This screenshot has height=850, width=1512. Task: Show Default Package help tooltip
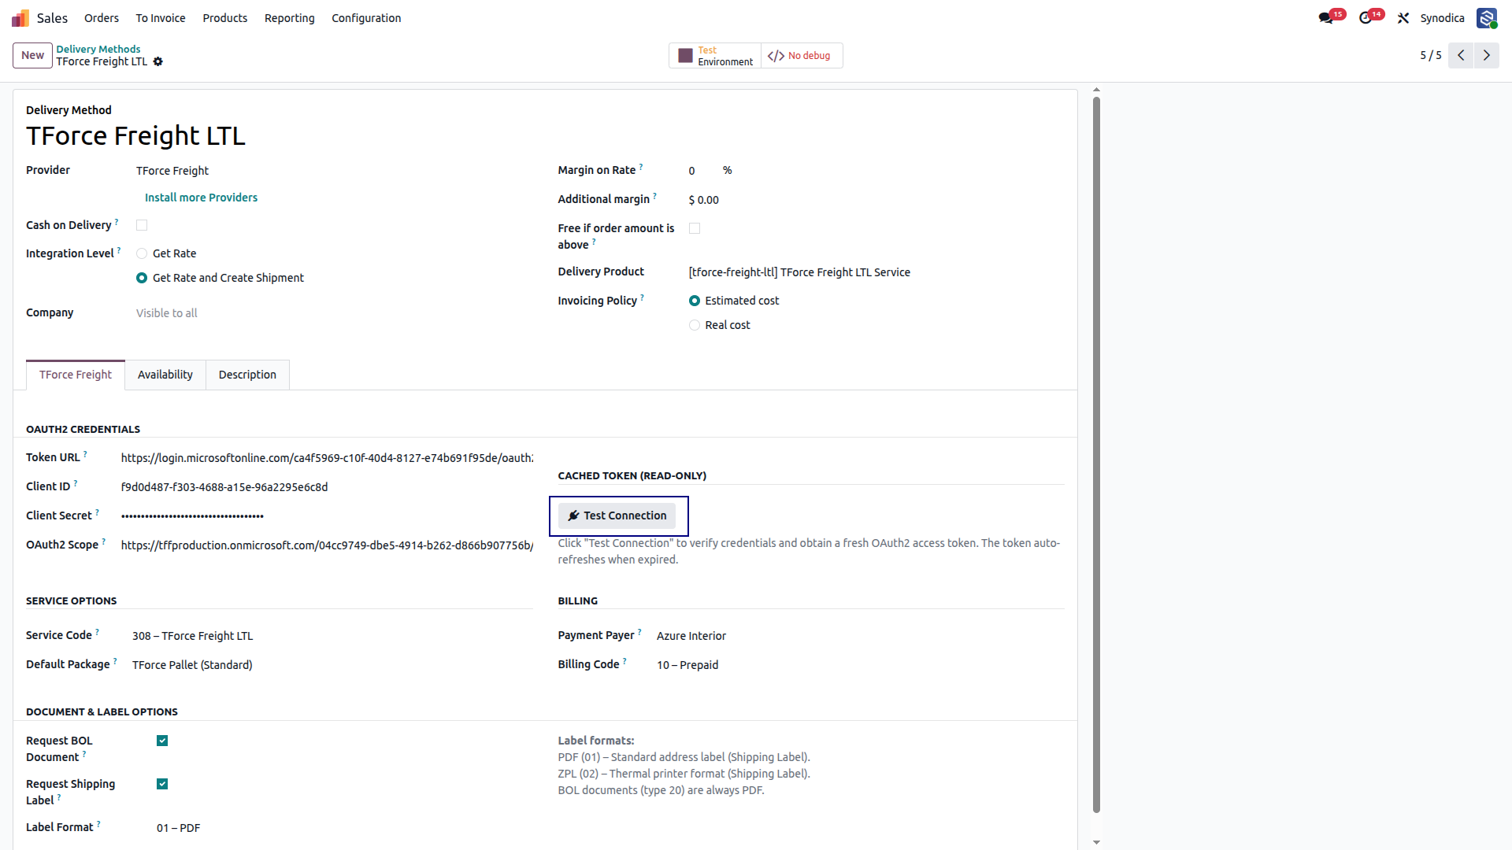coord(115,660)
